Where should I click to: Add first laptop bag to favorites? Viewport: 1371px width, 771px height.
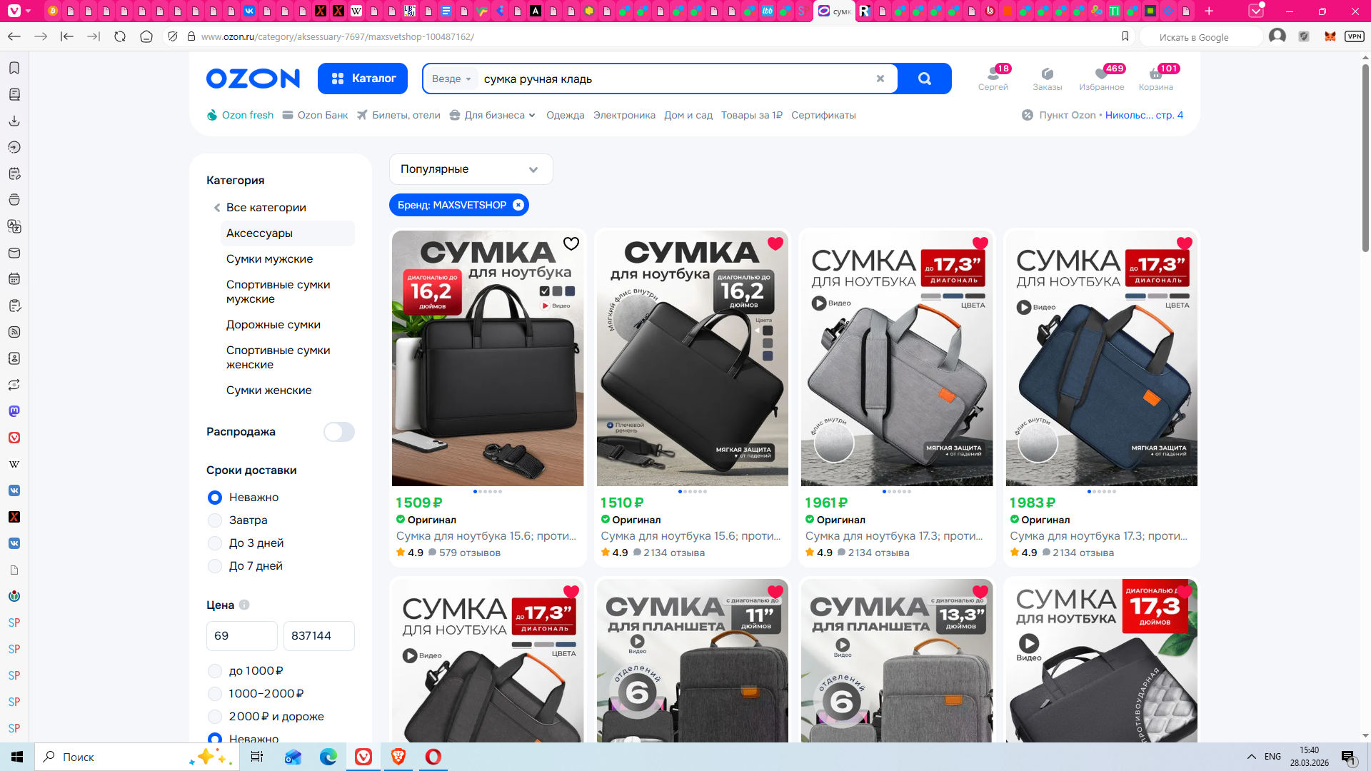(571, 244)
